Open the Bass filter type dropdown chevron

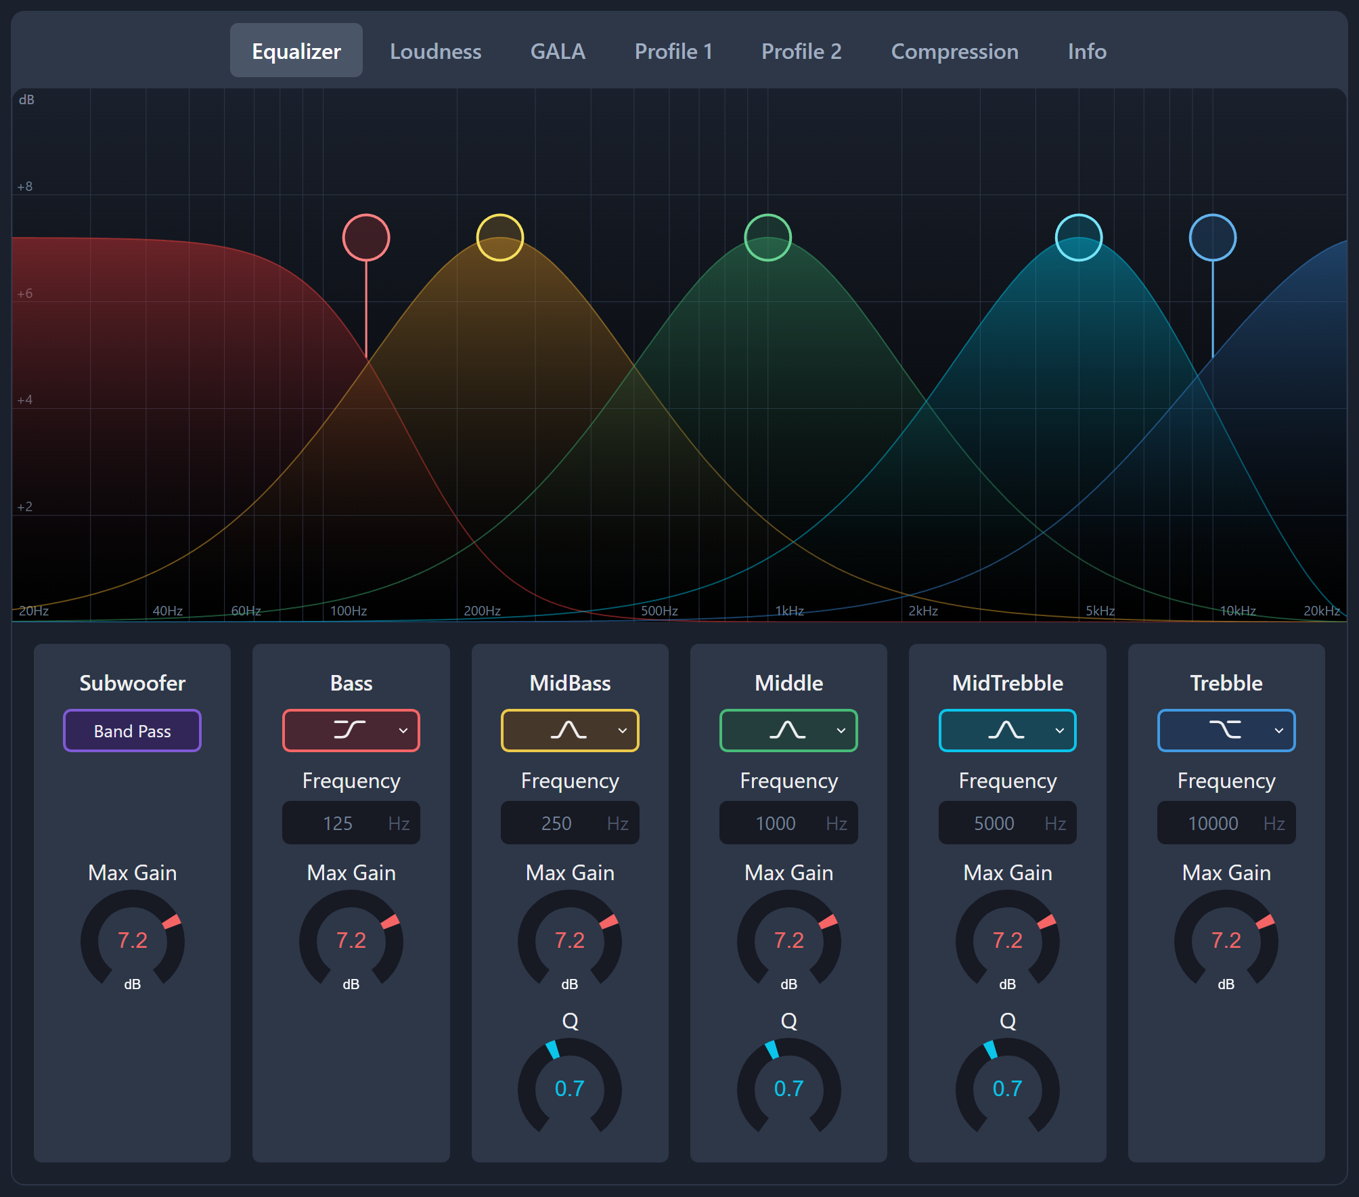pos(403,731)
